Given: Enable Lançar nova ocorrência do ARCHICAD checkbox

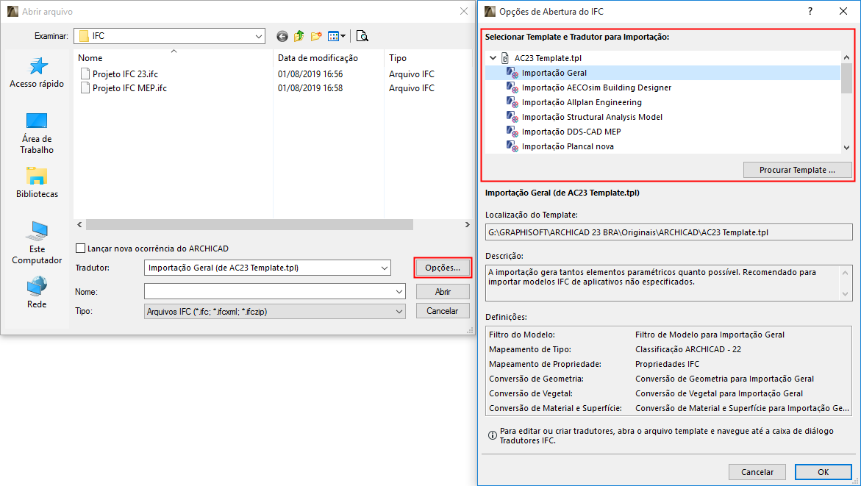Looking at the screenshot, I should tap(81, 249).
